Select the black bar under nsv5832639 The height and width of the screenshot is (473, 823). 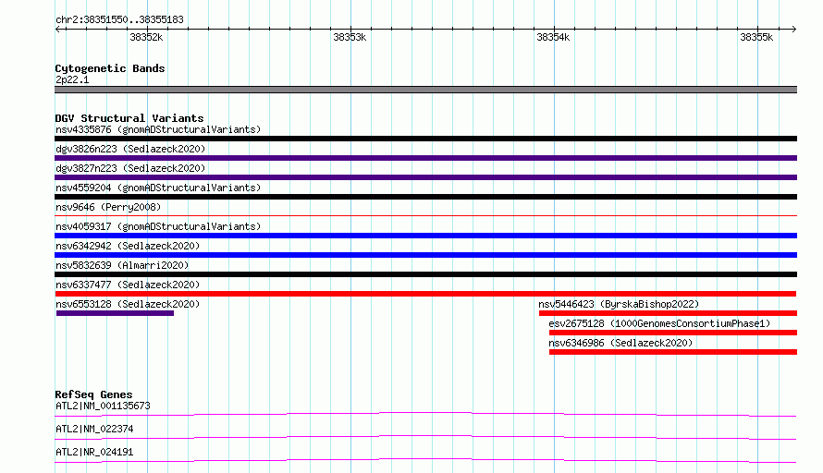(425, 274)
